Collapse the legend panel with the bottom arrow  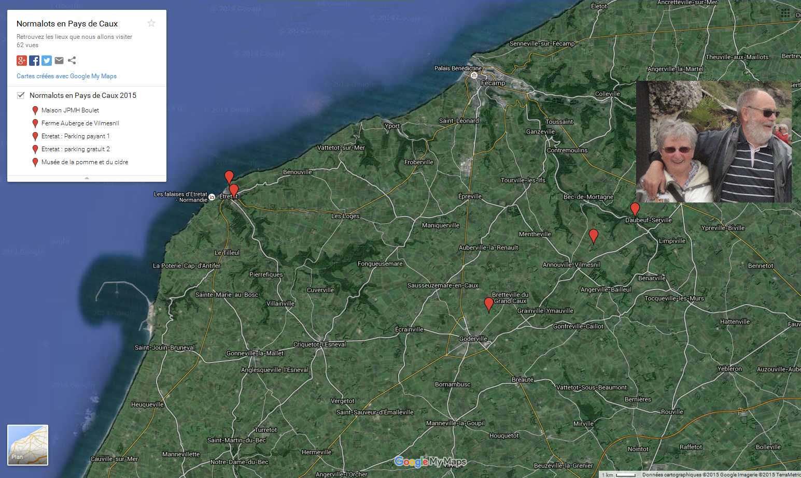coord(87,178)
